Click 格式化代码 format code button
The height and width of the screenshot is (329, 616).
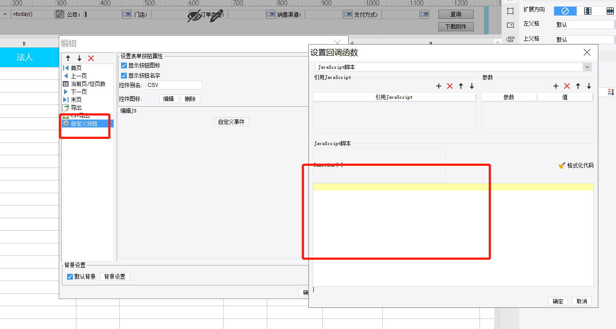576,165
